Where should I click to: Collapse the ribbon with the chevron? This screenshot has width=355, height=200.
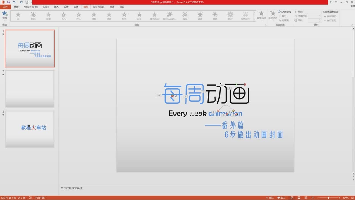pos(353,25)
